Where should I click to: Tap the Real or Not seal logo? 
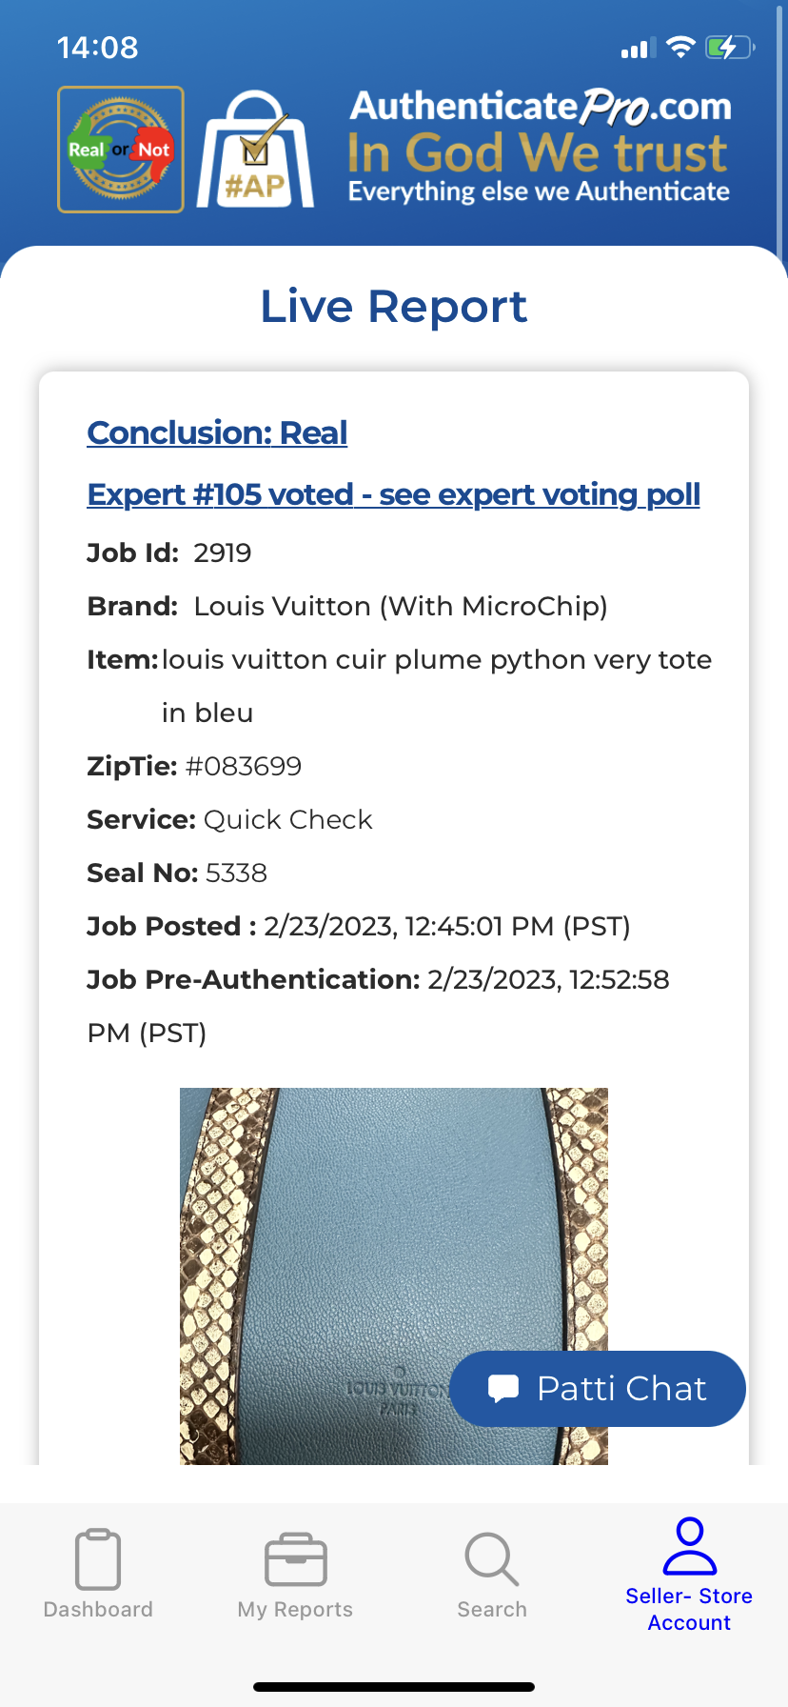pos(121,150)
